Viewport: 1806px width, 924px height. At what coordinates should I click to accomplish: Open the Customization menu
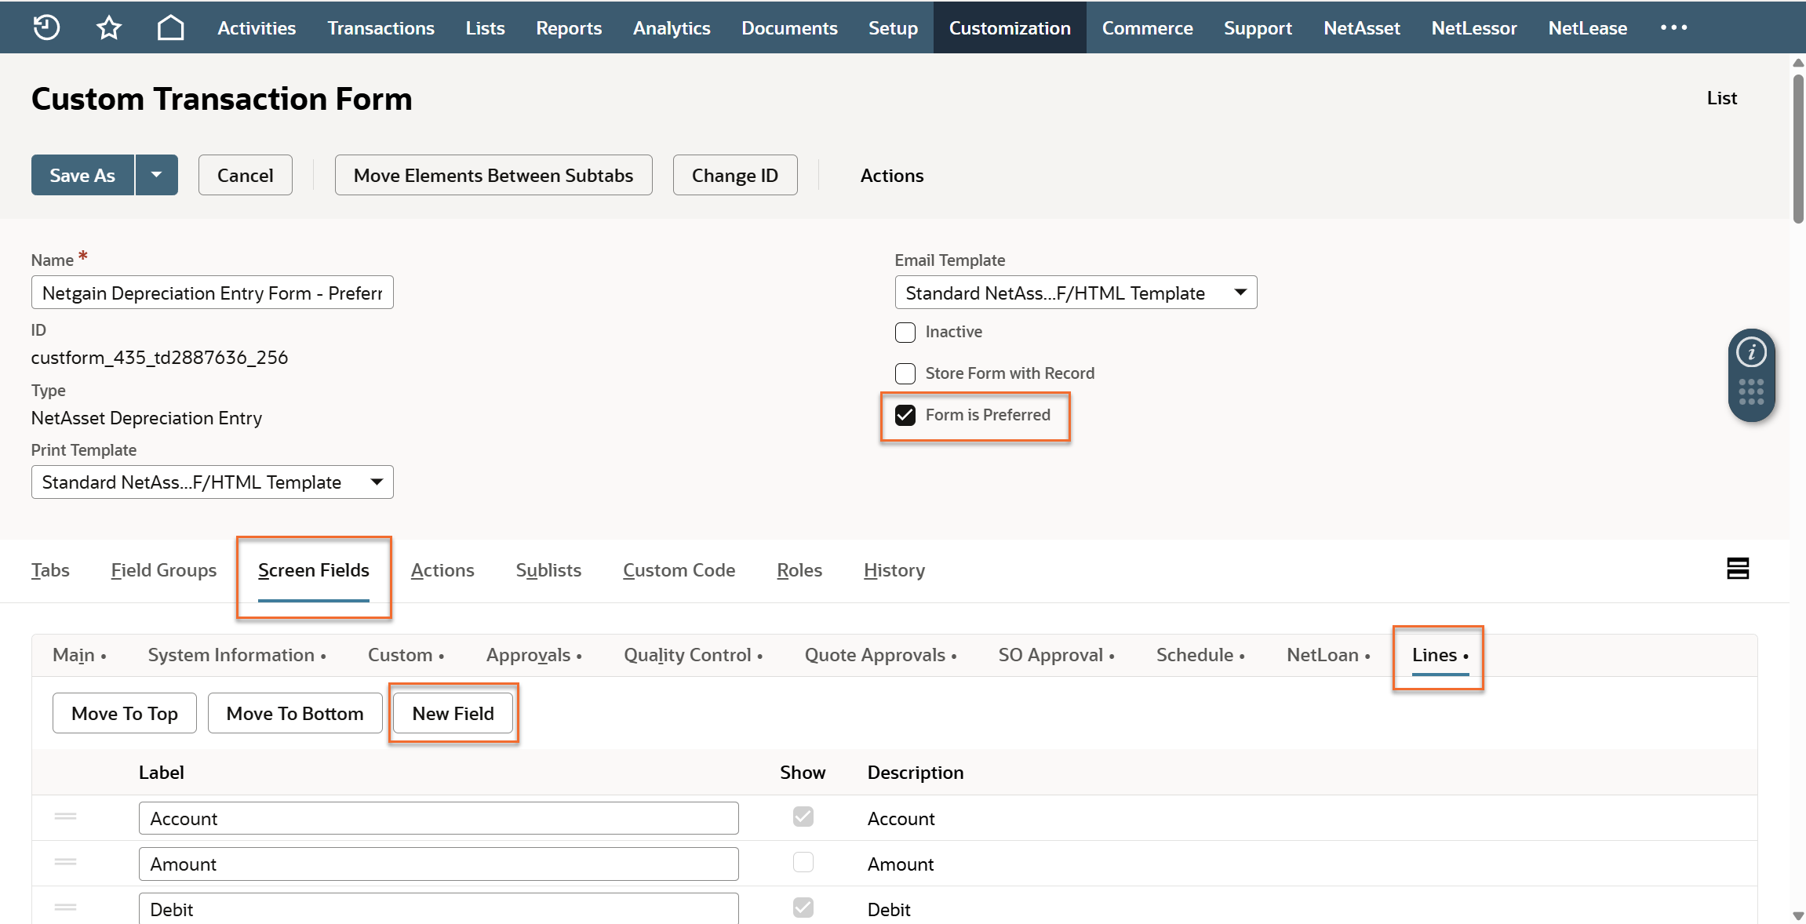point(1009,27)
